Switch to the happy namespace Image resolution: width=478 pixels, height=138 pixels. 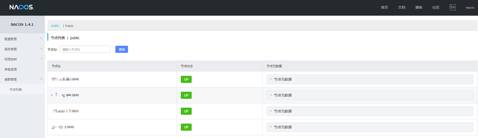point(69,26)
